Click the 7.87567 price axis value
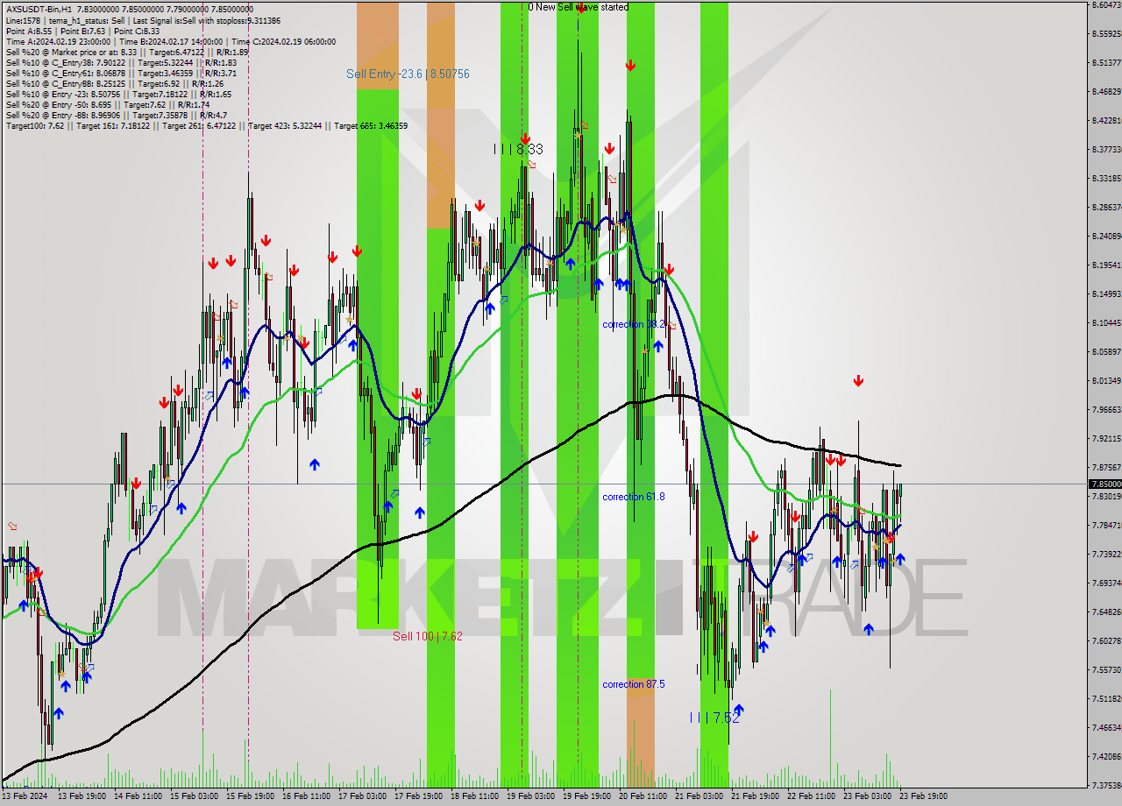Image resolution: width=1122 pixels, height=806 pixels. (1106, 467)
